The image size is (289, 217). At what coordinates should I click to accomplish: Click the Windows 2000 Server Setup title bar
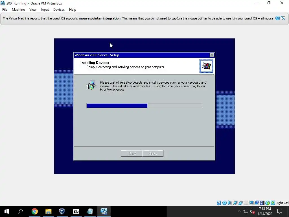tap(144, 55)
